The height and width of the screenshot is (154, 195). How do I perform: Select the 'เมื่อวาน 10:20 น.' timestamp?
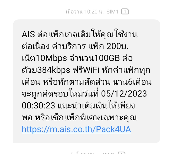85,12
